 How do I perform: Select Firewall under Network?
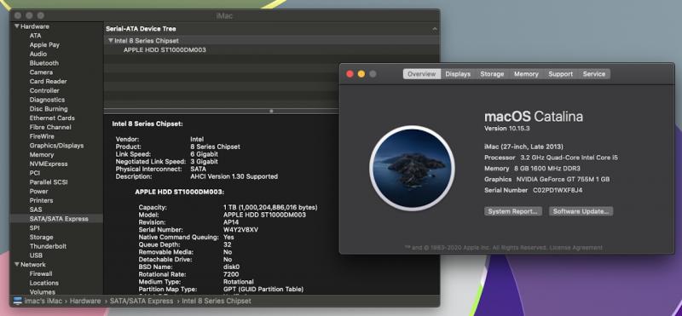coord(41,273)
